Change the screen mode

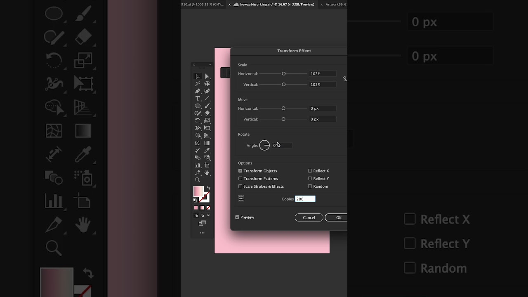point(202,223)
